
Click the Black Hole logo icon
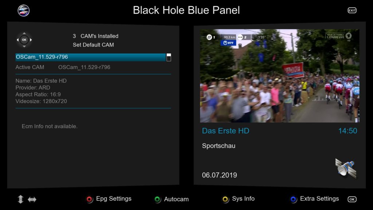tap(24, 11)
